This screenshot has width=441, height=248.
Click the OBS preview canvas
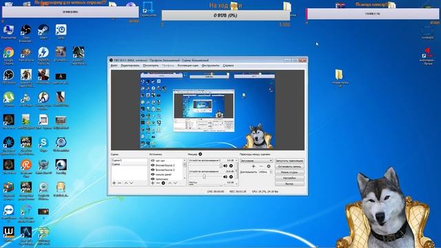[207, 110]
